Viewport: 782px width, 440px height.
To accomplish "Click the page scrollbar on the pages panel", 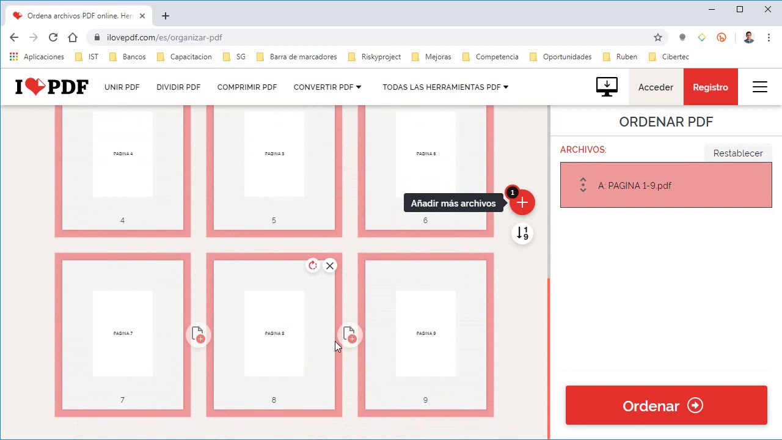I will [549, 358].
